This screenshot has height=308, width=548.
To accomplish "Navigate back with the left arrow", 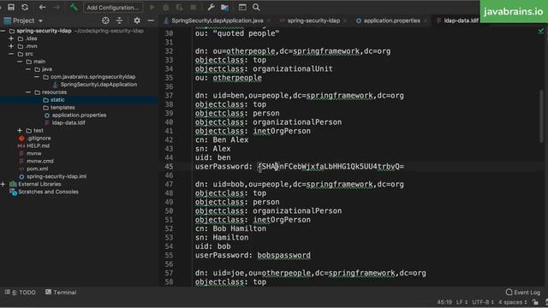I will click(42, 7).
